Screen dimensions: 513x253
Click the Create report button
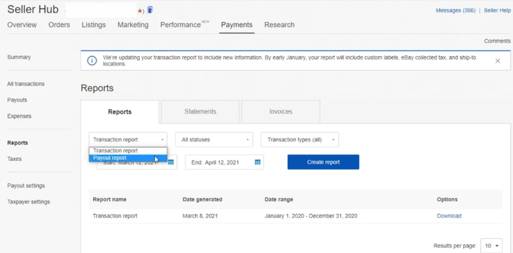(323, 162)
